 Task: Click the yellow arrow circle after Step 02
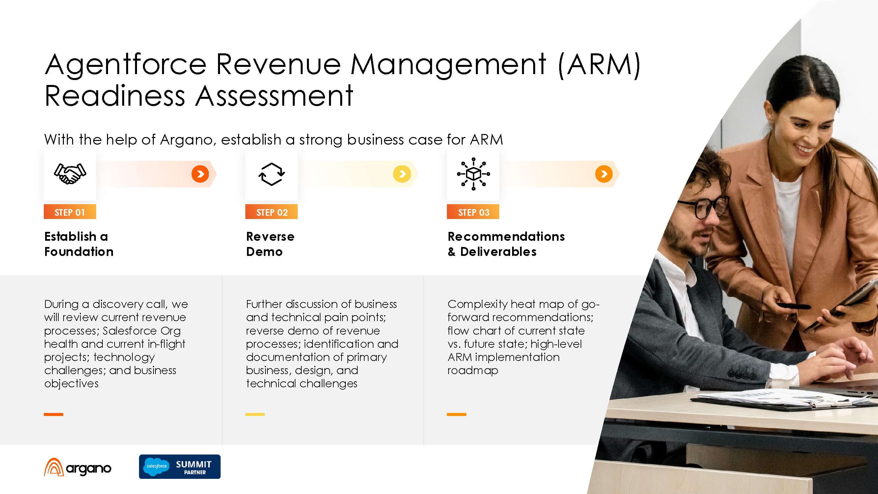coord(402,174)
